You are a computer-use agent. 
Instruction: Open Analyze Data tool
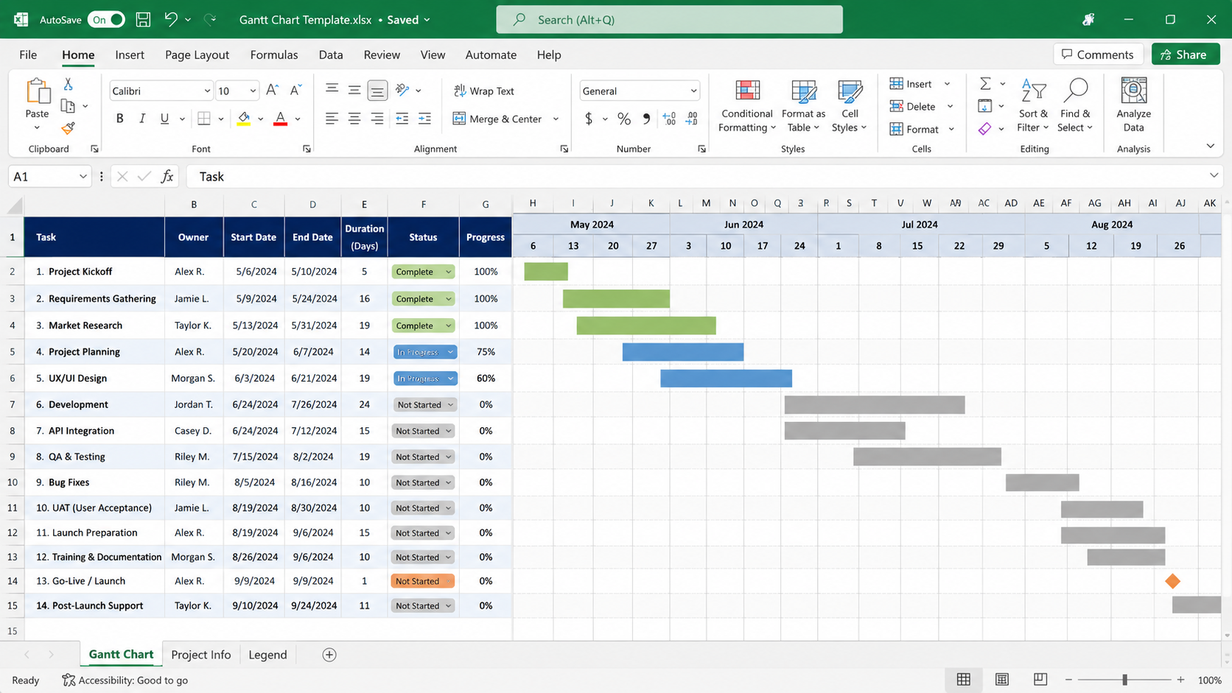pyautogui.click(x=1133, y=106)
